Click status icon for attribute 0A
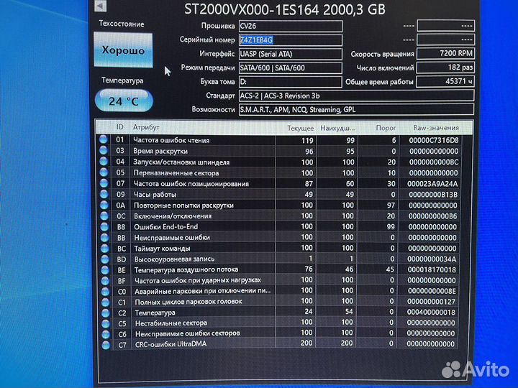 click(104, 205)
